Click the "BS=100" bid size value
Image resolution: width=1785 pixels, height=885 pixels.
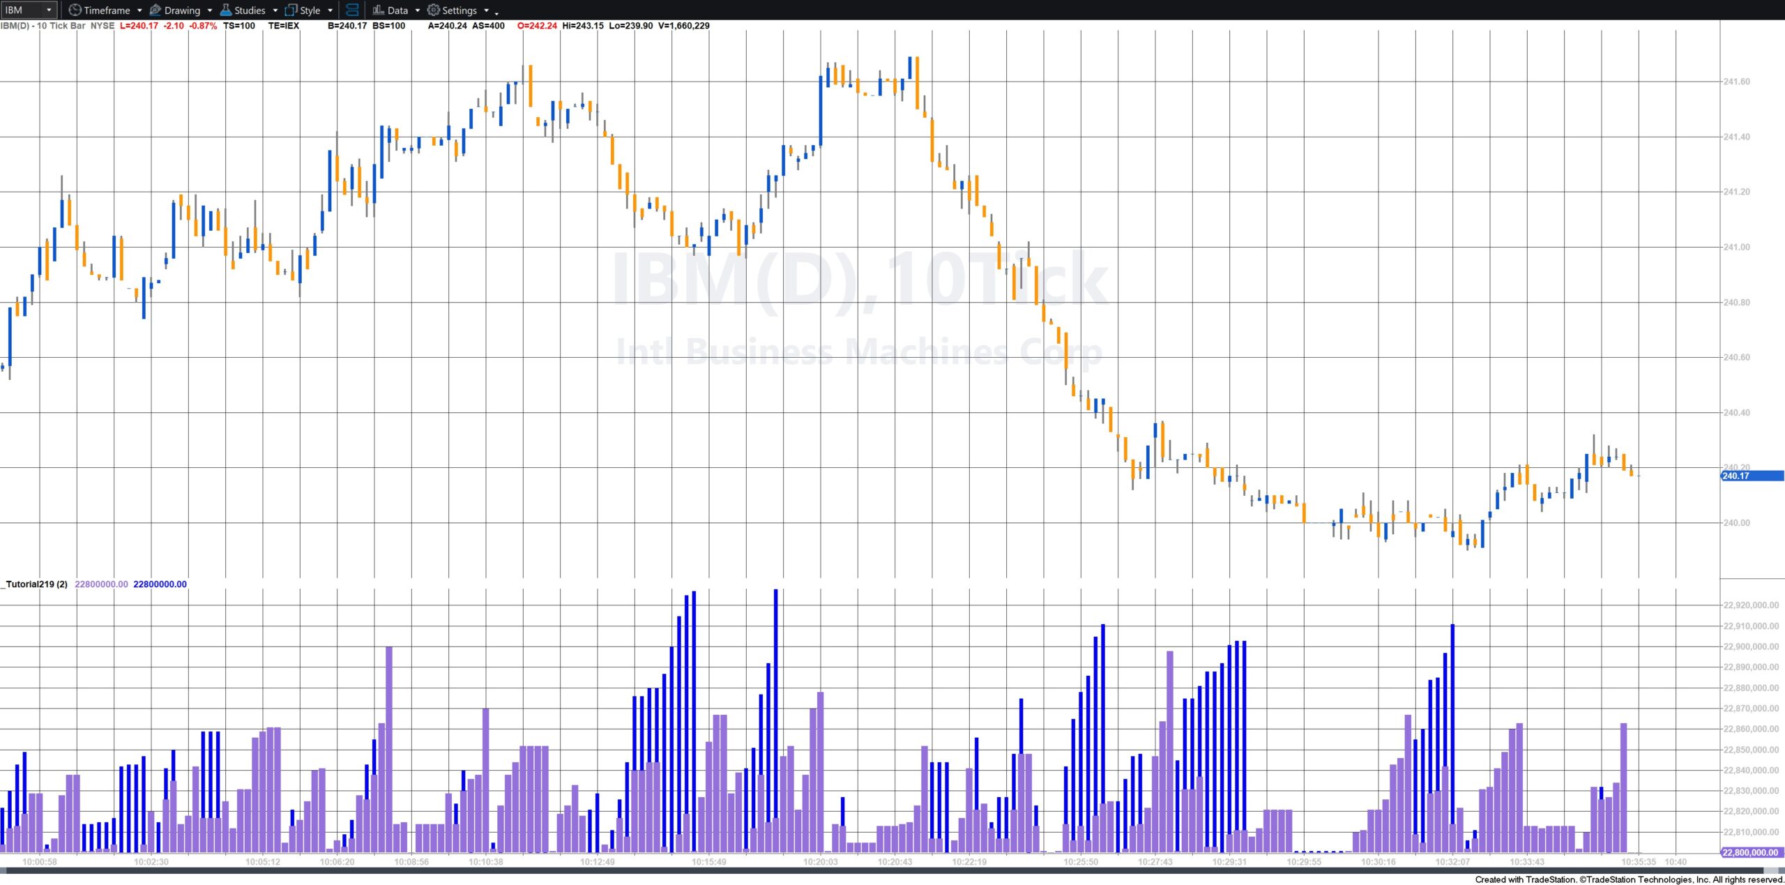(x=389, y=26)
